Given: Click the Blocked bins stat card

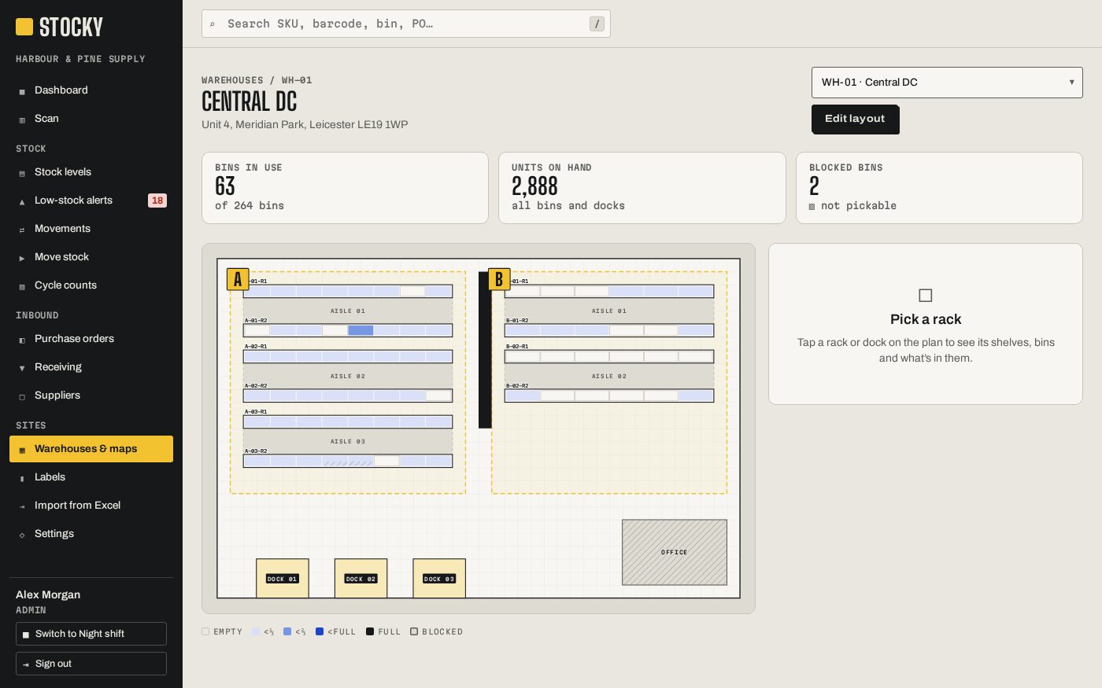Looking at the screenshot, I should pos(939,188).
